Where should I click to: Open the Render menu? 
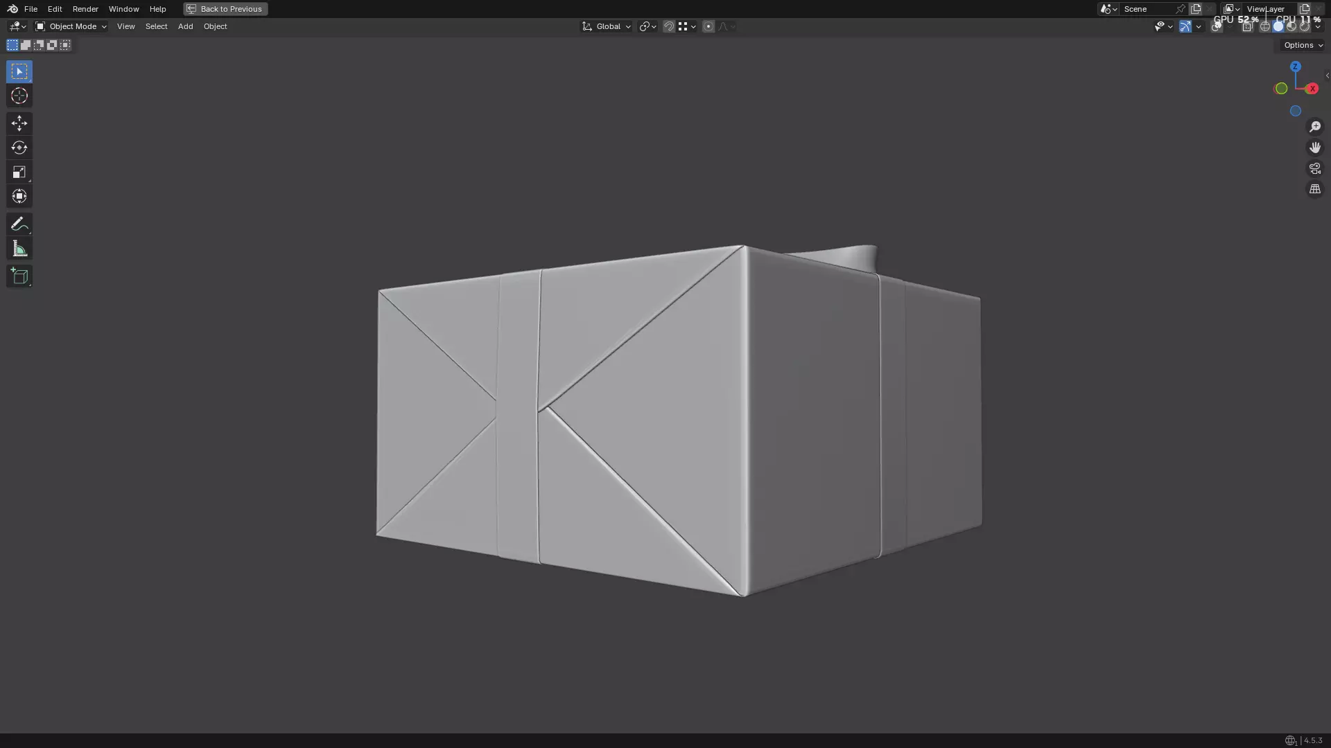(x=85, y=9)
